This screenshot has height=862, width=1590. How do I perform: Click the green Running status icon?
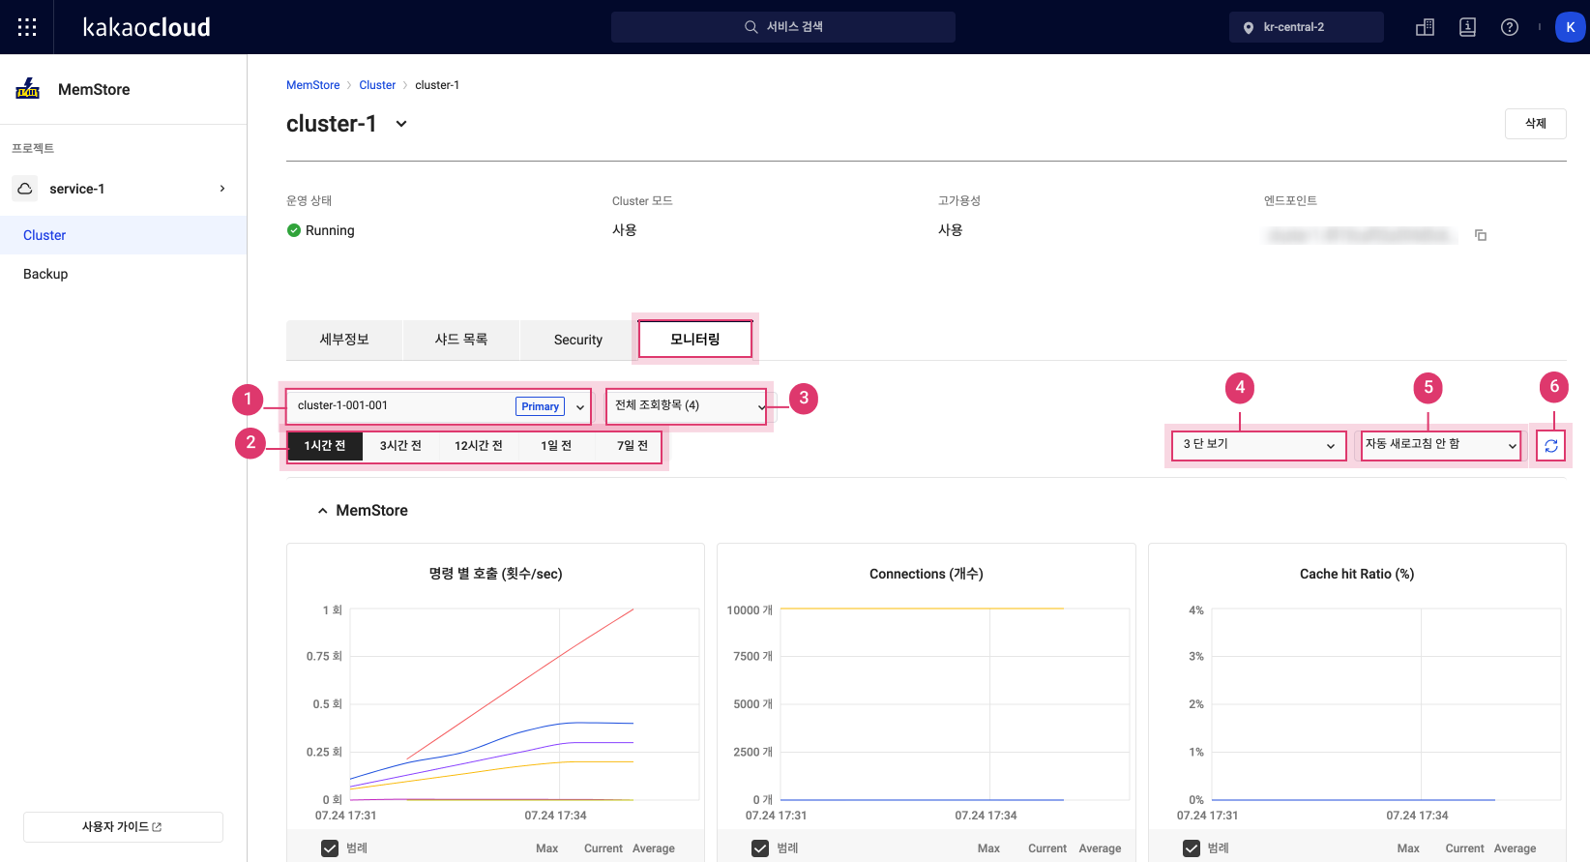(294, 230)
